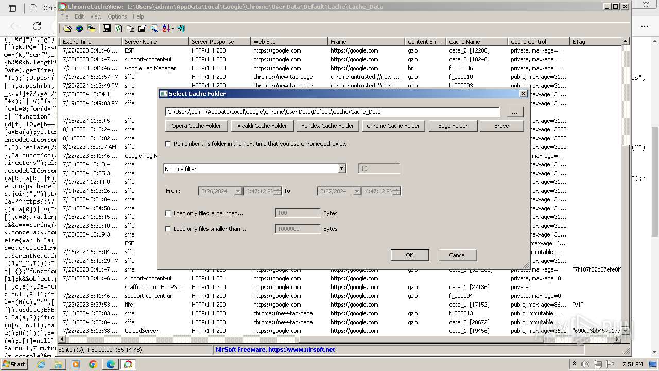659x371 pixels.
Task: Open the Options menu
Action: [x=117, y=16]
